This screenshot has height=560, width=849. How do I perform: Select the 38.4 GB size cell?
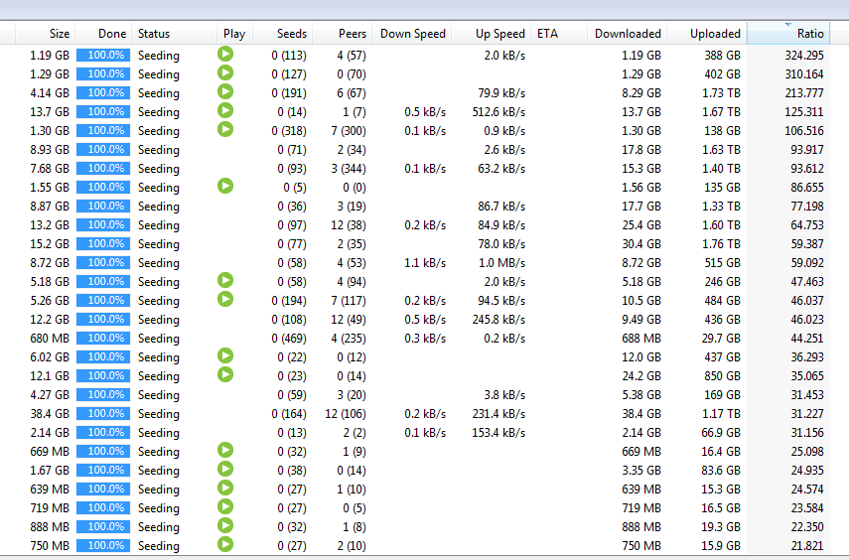(x=50, y=414)
